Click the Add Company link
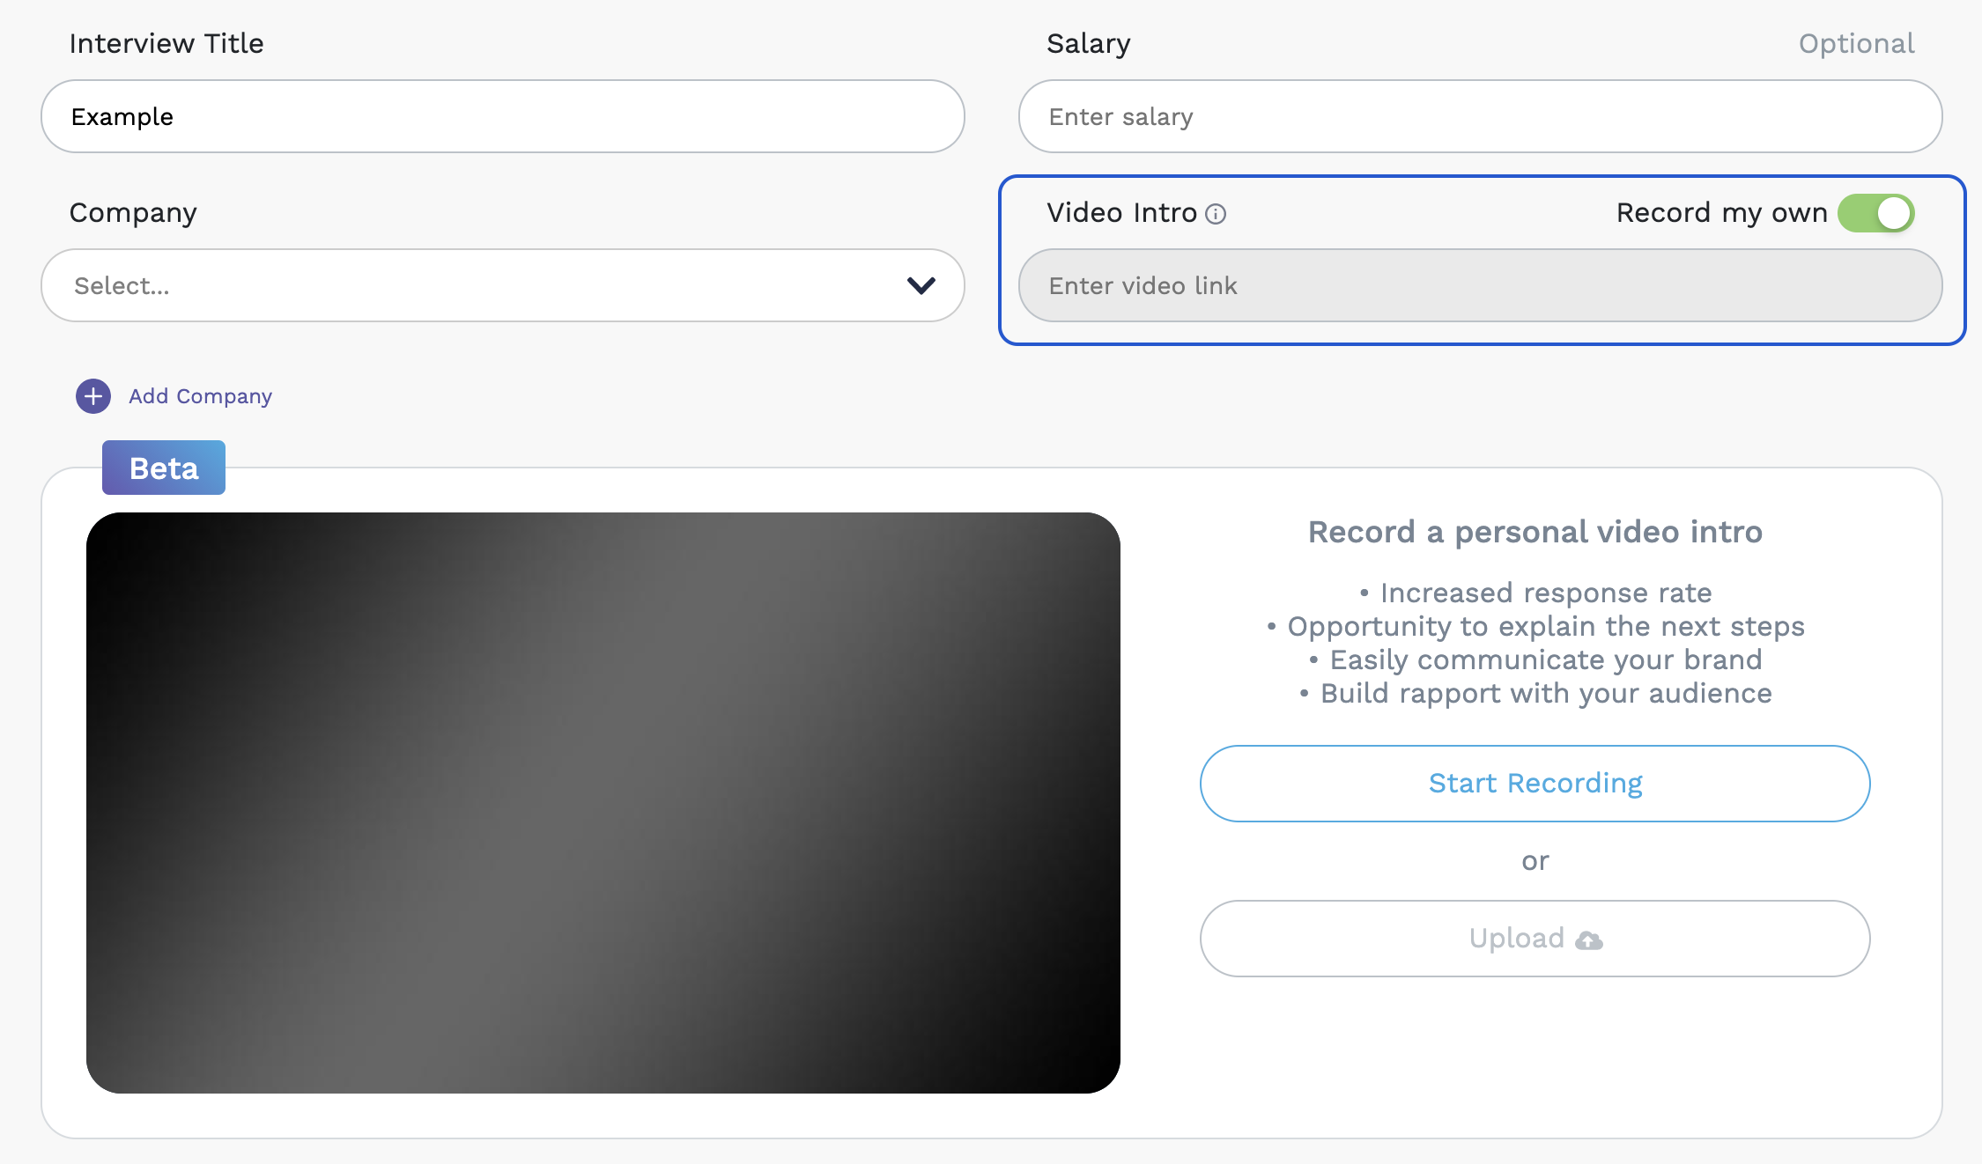 [200, 396]
